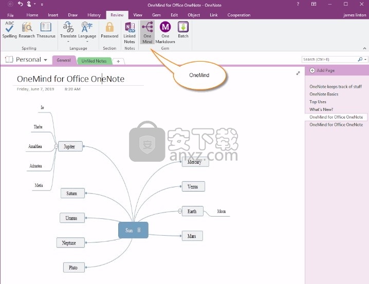Select the Neptune node
Viewport: 369px width, 284px height.
pos(70,242)
